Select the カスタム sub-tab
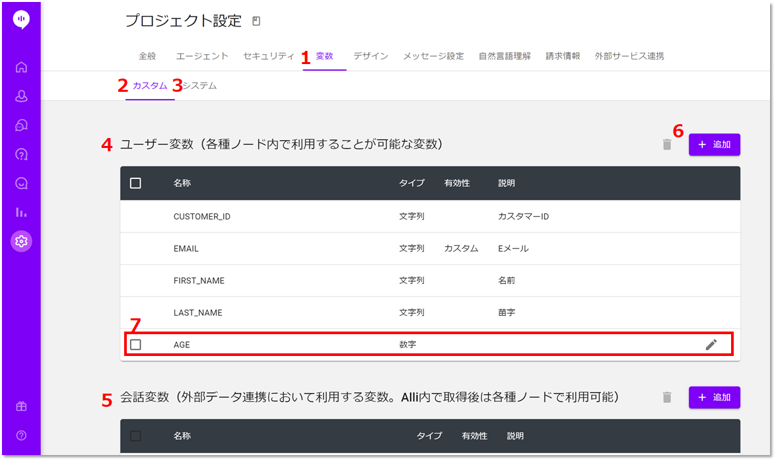This screenshot has height=461, width=776. 150,86
